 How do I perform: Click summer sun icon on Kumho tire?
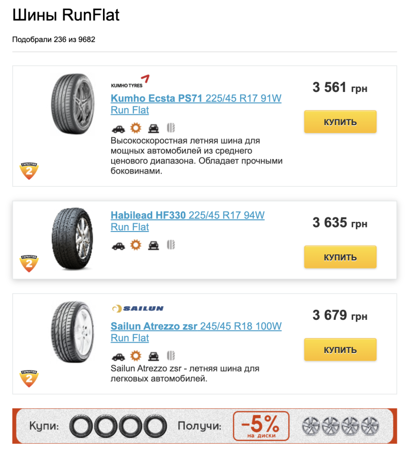coord(136,128)
